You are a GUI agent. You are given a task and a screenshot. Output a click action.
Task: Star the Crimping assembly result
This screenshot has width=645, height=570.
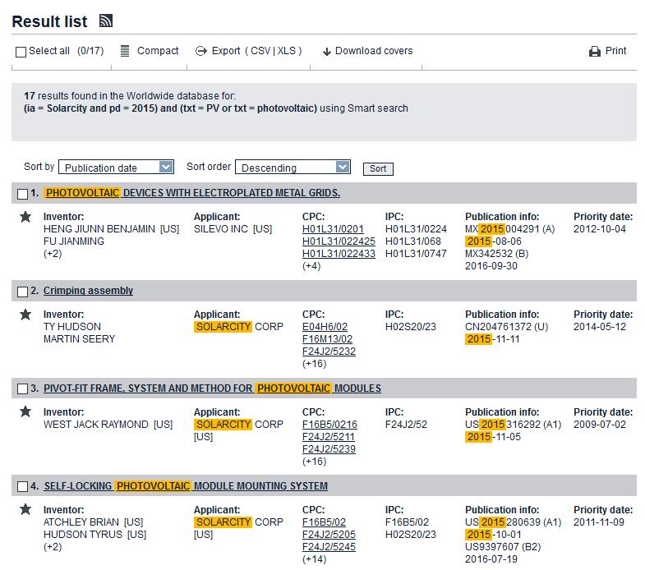[x=25, y=315]
